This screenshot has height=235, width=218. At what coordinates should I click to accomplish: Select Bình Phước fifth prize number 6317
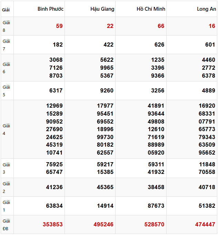[x=56, y=90]
